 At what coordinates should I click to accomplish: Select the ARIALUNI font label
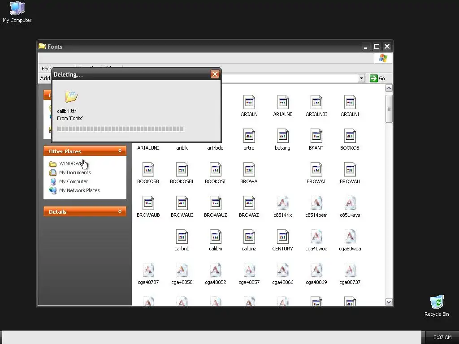point(148,148)
